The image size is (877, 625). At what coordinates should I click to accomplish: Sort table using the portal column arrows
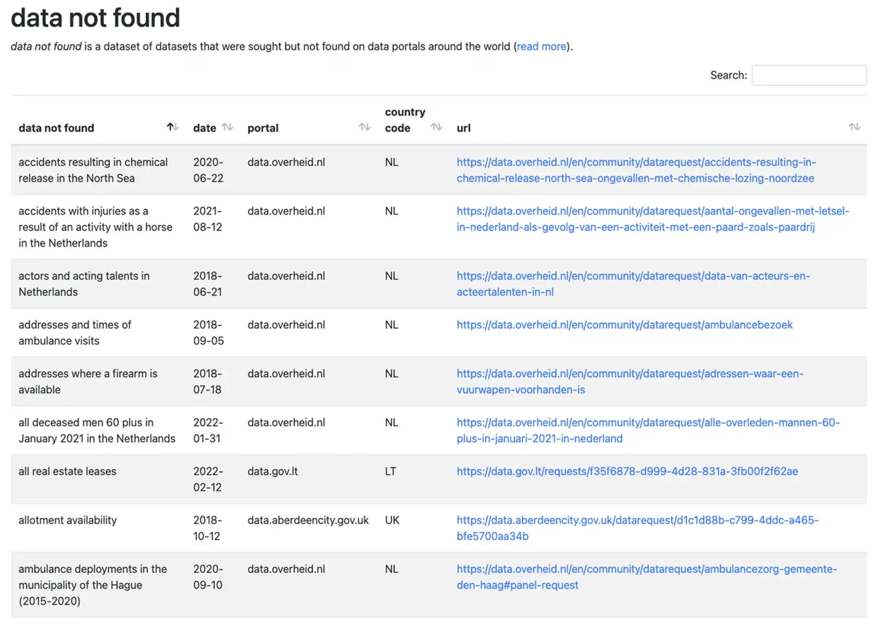(x=365, y=127)
